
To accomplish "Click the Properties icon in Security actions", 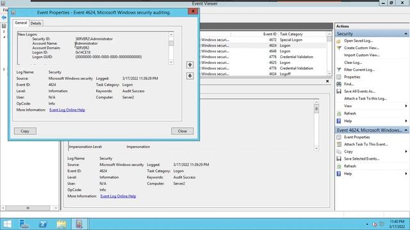I will pos(339,77).
